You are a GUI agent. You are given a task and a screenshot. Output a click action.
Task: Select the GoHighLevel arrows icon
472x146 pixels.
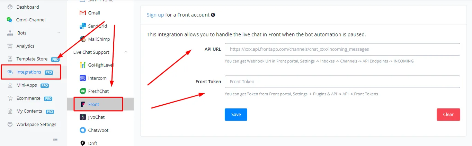[x=82, y=65]
